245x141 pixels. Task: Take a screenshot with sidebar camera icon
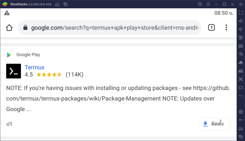pos(241,79)
